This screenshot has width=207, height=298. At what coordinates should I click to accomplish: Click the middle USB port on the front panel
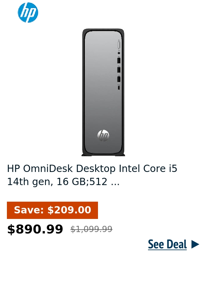(119, 69)
